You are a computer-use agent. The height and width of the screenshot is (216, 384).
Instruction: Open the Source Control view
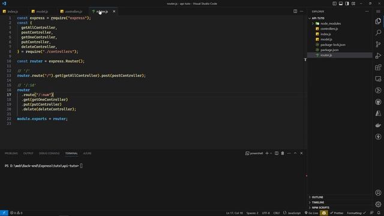tap(378, 44)
